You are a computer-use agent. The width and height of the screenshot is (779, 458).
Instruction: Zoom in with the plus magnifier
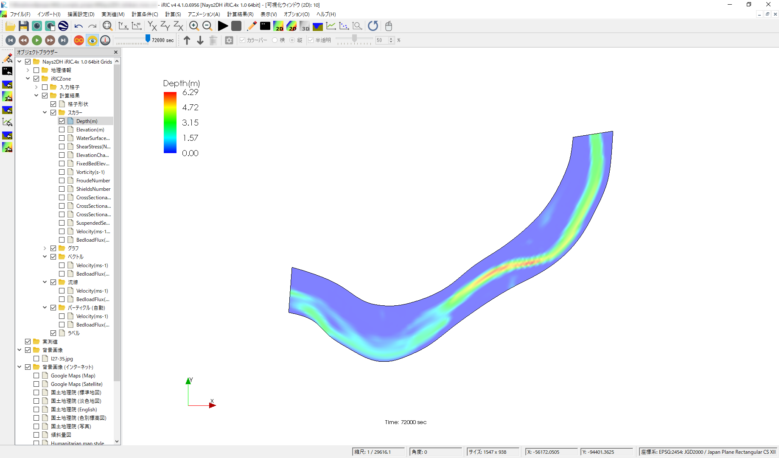tap(194, 26)
